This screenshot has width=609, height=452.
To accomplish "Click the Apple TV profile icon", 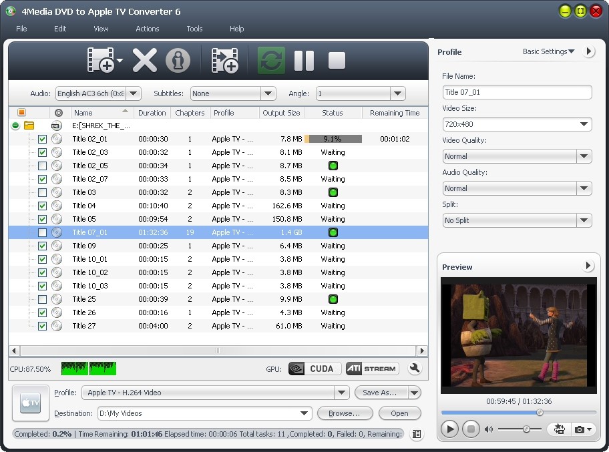I will click(x=31, y=403).
